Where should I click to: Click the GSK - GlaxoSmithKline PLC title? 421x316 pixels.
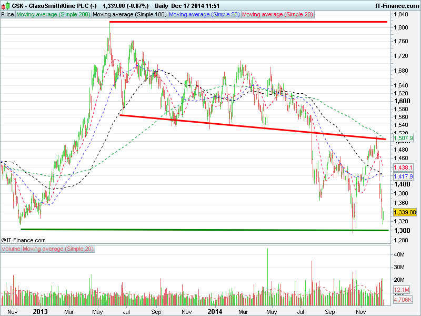coord(54,6)
